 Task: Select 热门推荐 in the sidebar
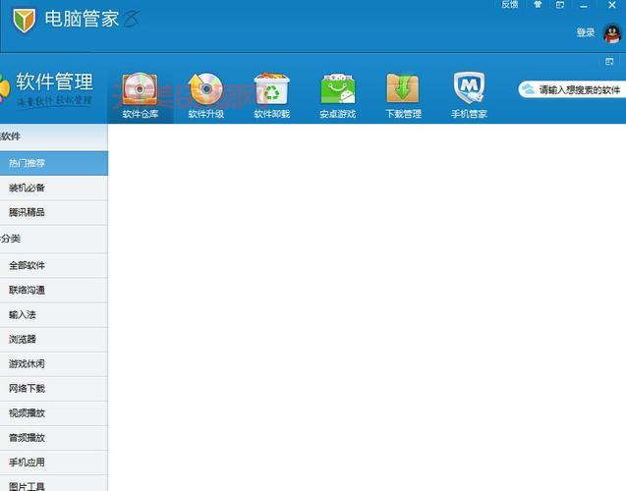click(54, 163)
